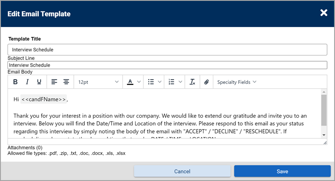This screenshot has height=181, width=335.
Task: Click the Save button
Action: [282, 171]
